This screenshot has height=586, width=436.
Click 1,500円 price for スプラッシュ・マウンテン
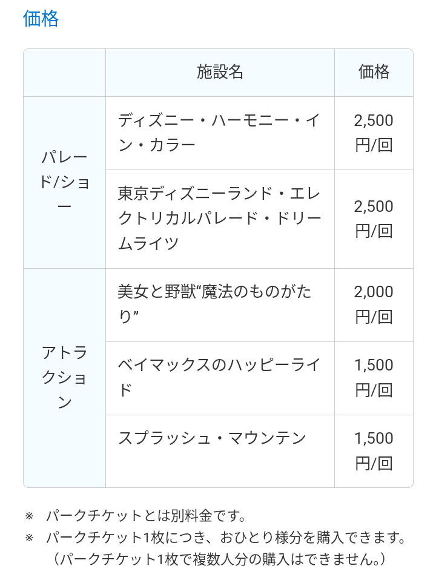[x=374, y=451]
